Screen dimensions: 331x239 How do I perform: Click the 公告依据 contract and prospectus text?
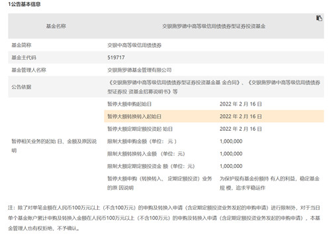tap(214, 87)
